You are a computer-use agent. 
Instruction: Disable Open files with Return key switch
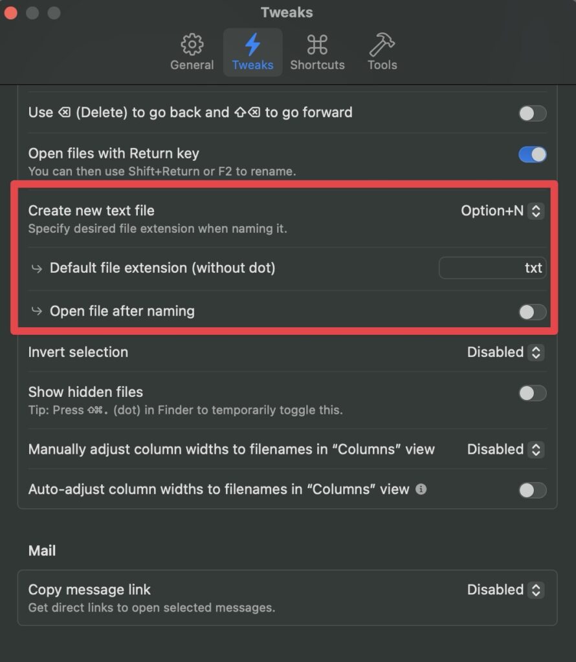pyautogui.click(x=532, y=155)
